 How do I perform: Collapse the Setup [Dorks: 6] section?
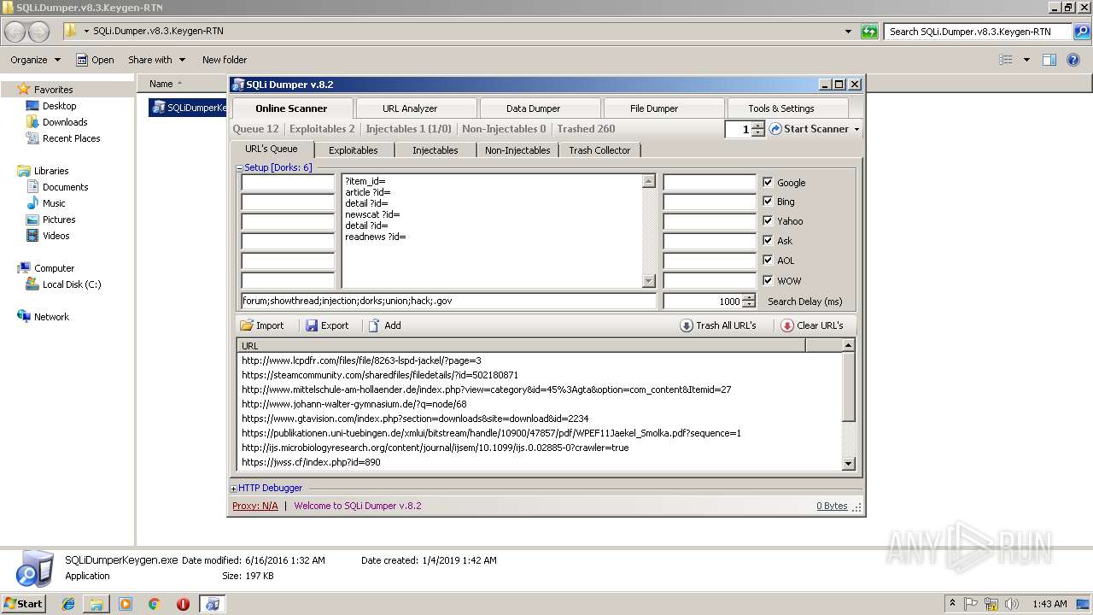pyautogui.click(x=240, y=168)
